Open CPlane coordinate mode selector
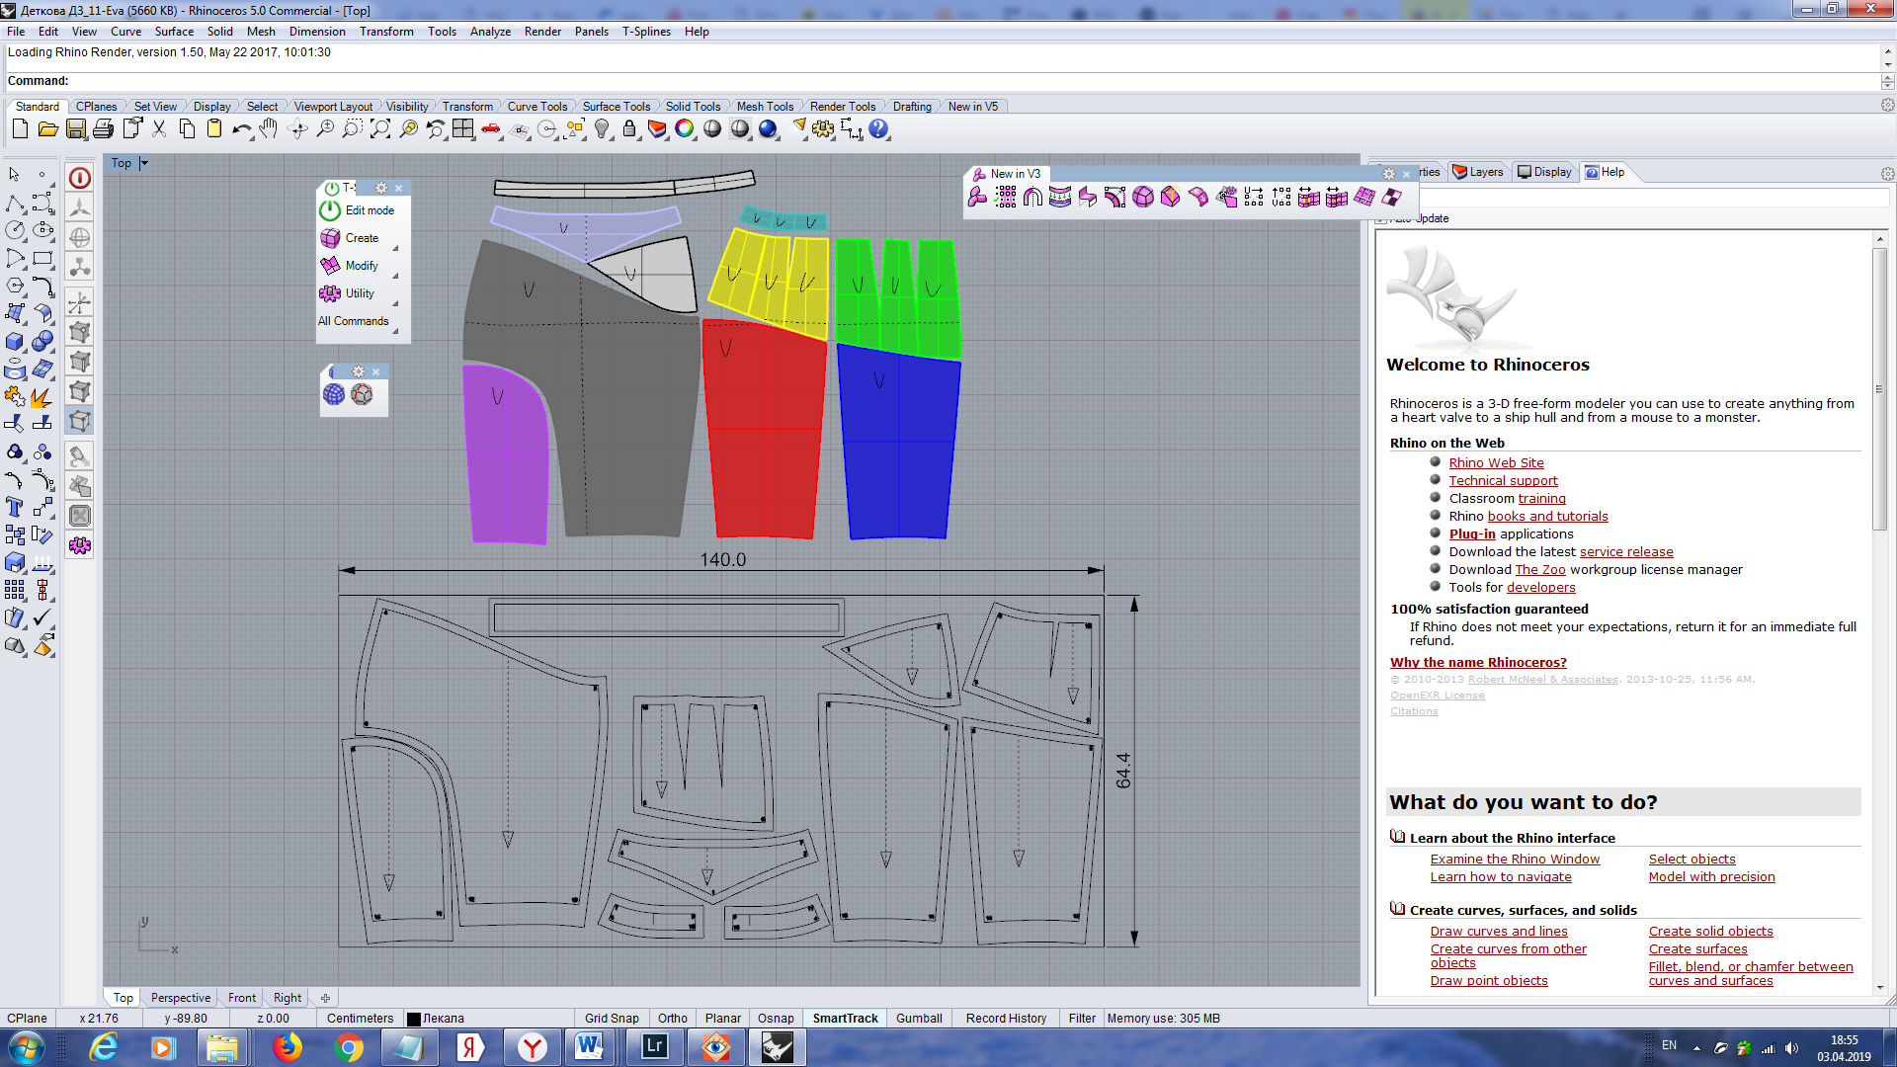Screen dimensions: 1897x1067 pos(28,1019)
